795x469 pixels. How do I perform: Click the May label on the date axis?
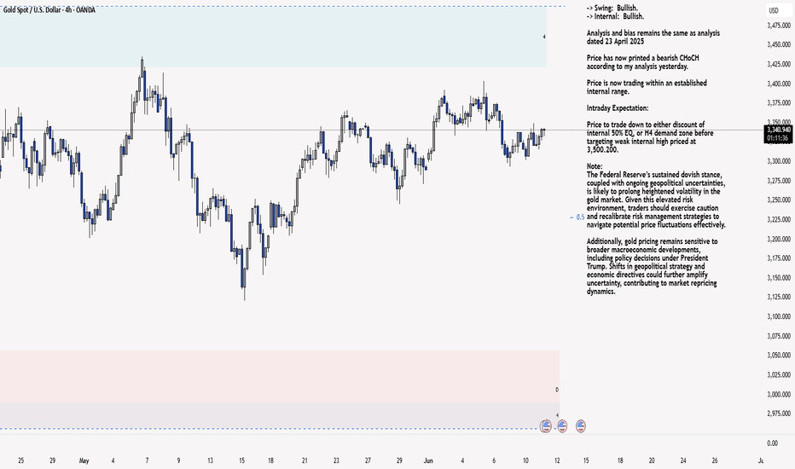coord(84,460)
